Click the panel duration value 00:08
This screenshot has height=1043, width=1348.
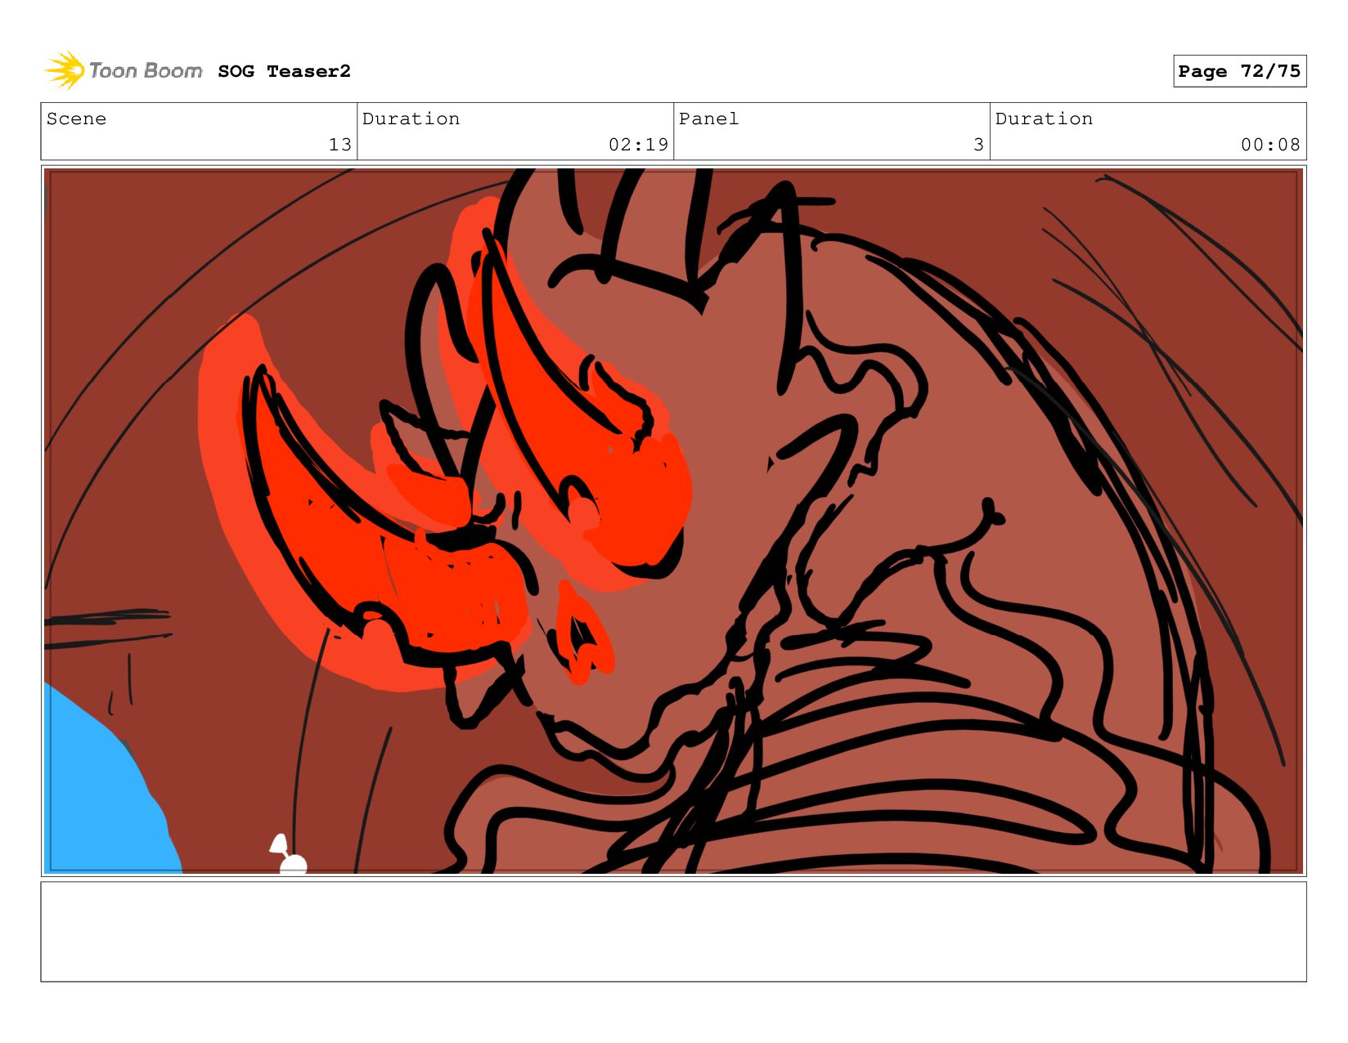coord(1270,145)
